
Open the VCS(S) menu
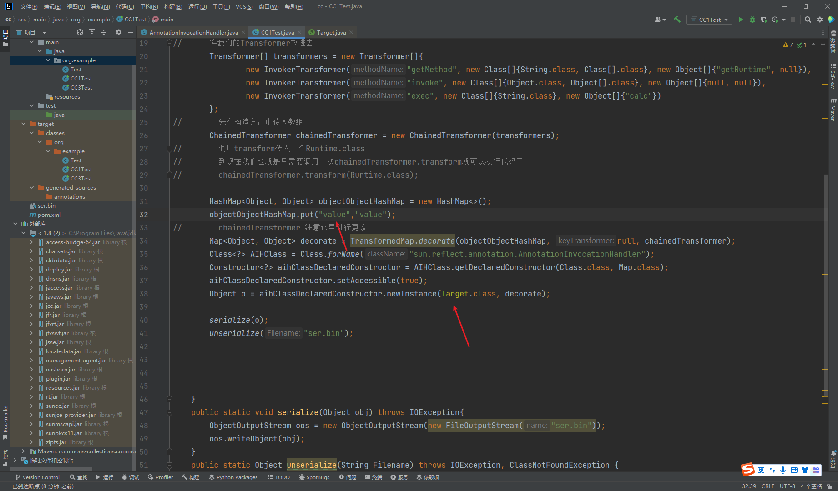(x=244, y=6)
